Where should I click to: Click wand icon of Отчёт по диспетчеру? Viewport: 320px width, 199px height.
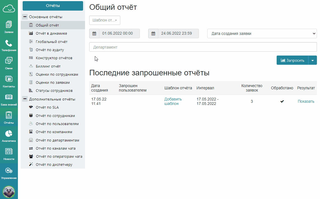tap(31, 164)
